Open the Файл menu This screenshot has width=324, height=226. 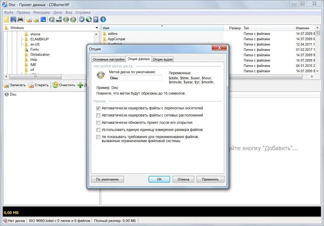click(9, 12)
